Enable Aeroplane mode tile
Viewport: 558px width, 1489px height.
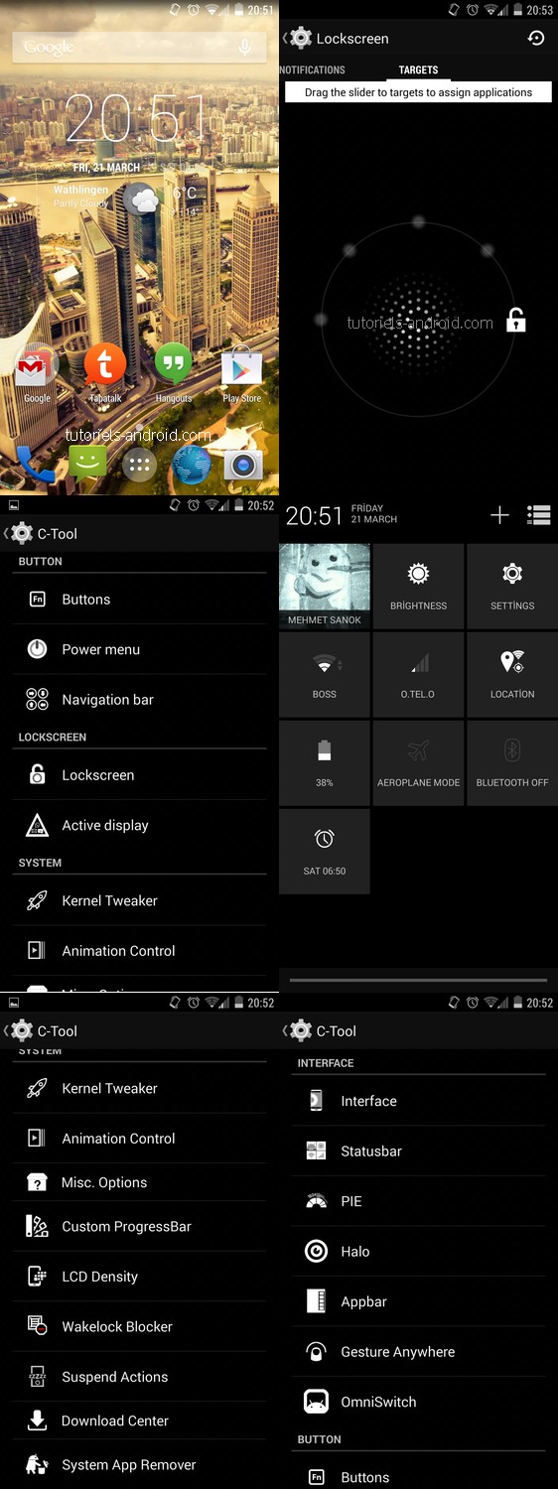[x=418, y=764]
